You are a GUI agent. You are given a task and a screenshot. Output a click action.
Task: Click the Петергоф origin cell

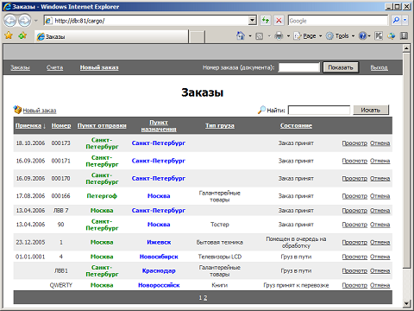tap(102, 196)
